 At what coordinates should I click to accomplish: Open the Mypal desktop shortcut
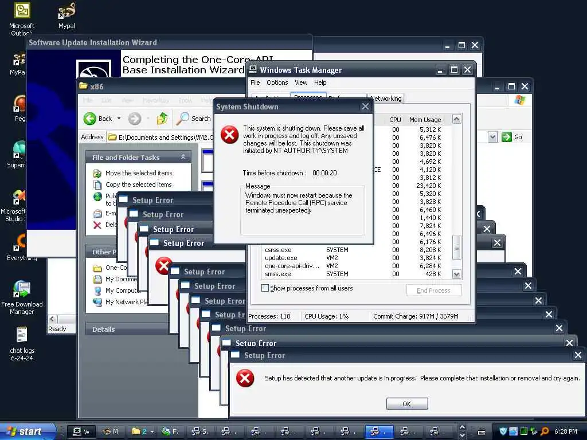(66, 15)
